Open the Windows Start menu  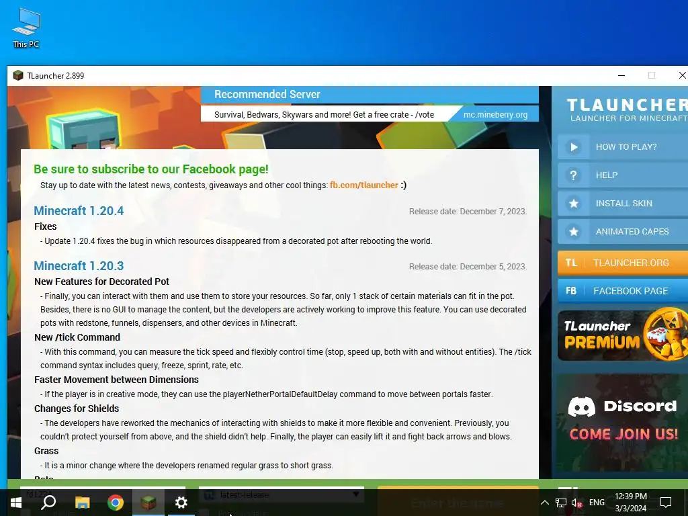pyautogui.click(x=16, y=503)
